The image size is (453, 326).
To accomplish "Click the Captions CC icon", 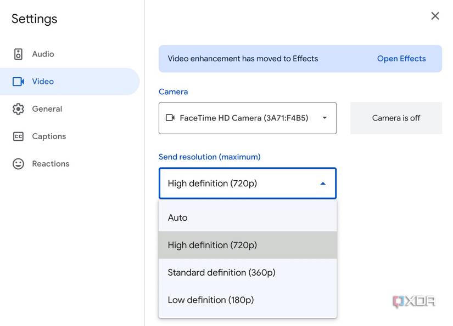I will click(x=18, y=136).
